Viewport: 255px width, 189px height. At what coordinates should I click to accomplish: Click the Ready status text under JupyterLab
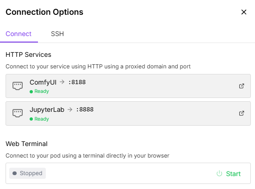click(x=42, y=119)
